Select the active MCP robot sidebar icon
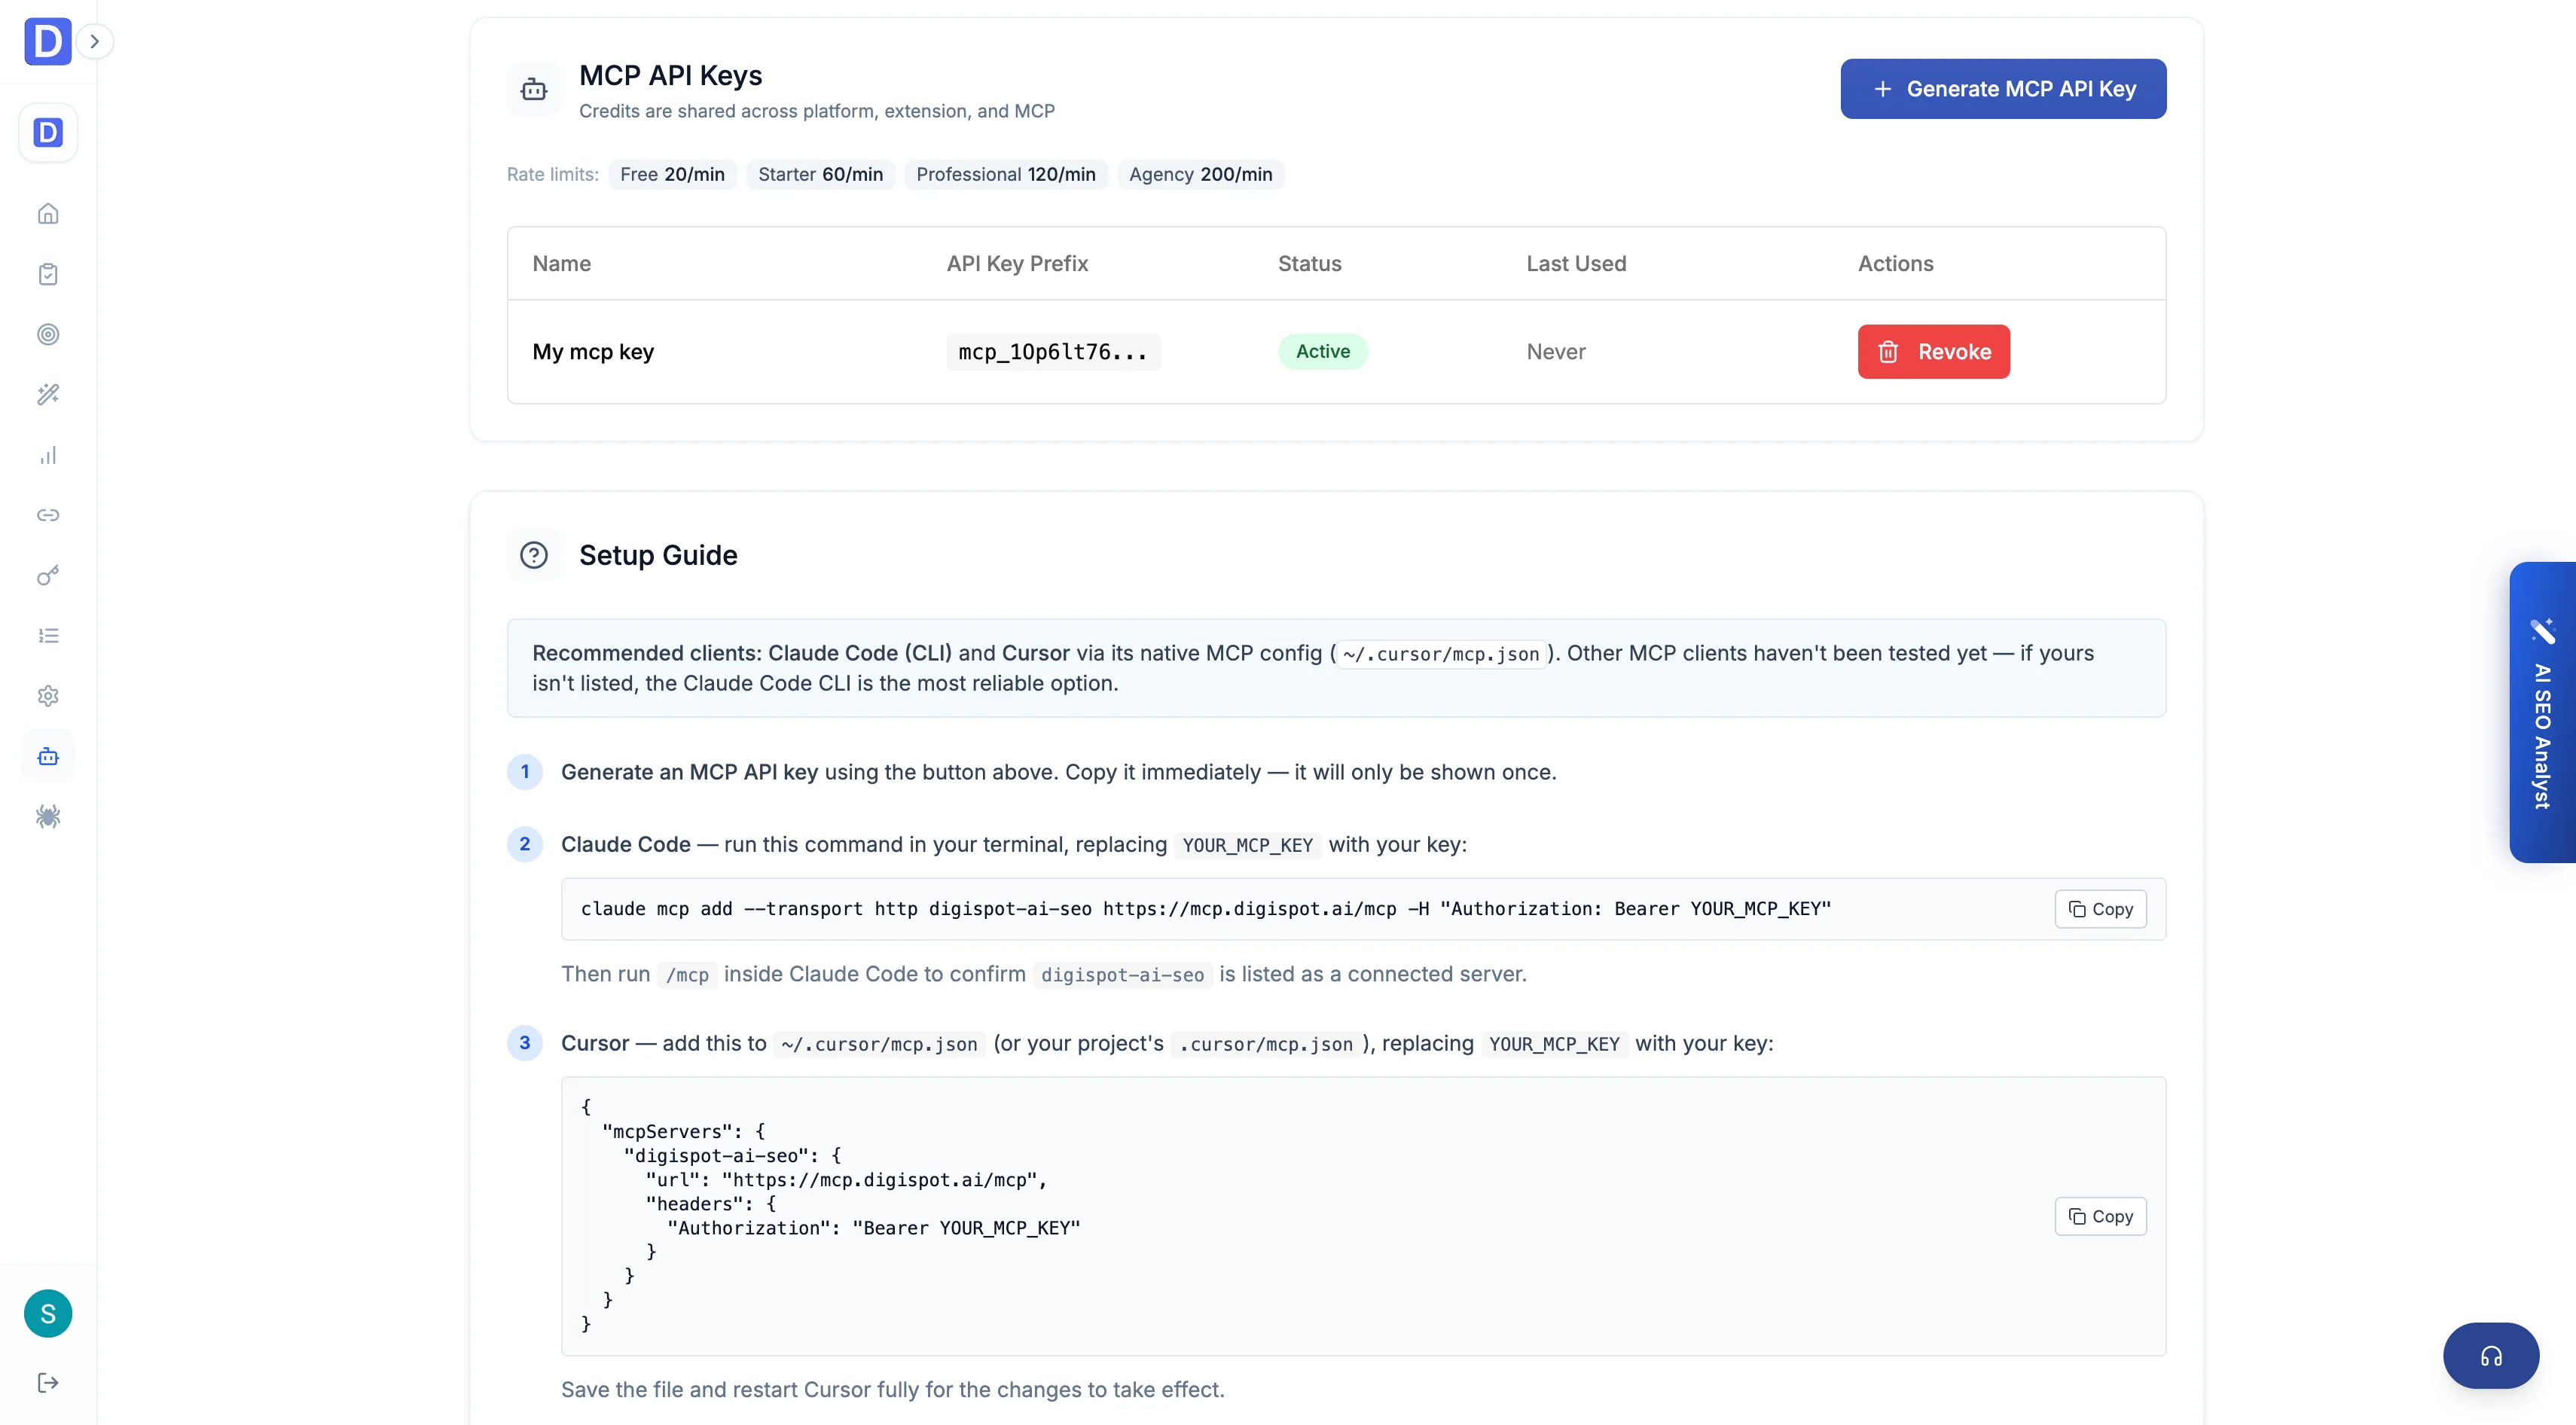2576x1425 pixels. pyautogui.click(x=48, y=756)
